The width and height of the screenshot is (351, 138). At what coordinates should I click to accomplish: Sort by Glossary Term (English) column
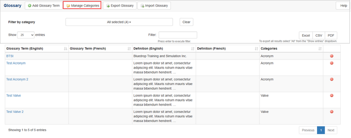point(37,48)
